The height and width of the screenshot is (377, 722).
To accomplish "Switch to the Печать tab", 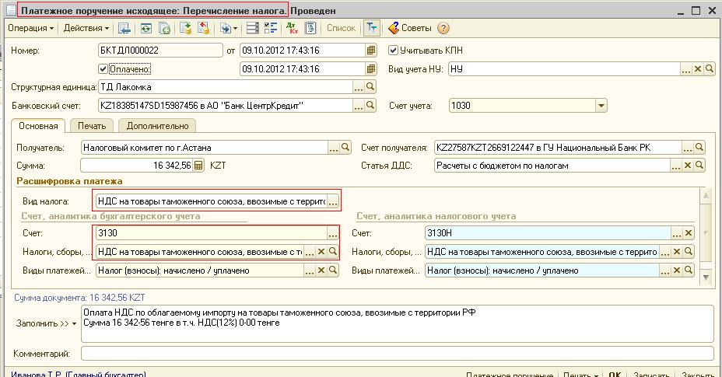I will click(x=91, y=125).
